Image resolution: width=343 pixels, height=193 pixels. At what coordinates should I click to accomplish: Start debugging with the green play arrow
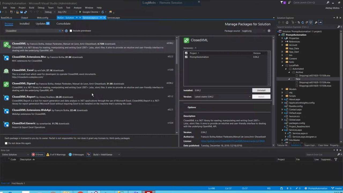click(x=80, y=12)
